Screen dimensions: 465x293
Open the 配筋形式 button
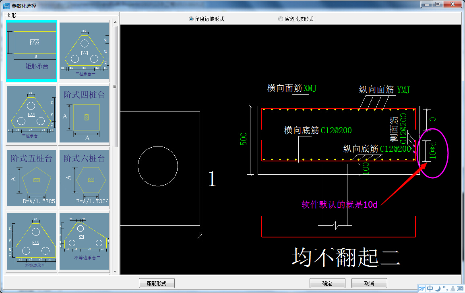157,283
